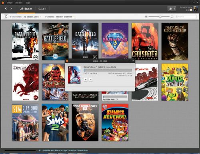Select the Plants vs Zombies cover
The width and height of the screenshot is (200, 154).
175,82
